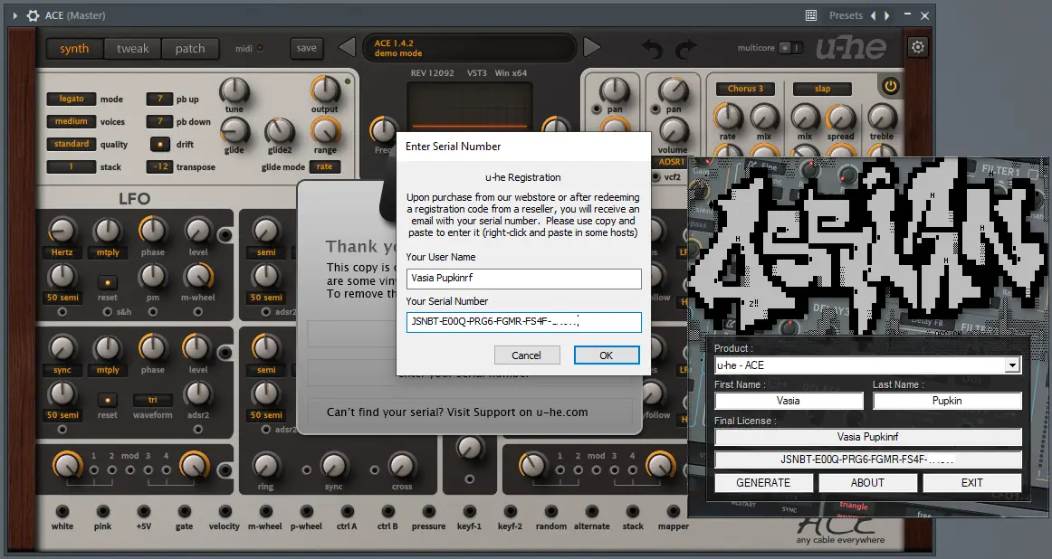The width and height of the screenshot is (1052, 559).
Task: Click the glide2 knob
Action: (280, 132)
